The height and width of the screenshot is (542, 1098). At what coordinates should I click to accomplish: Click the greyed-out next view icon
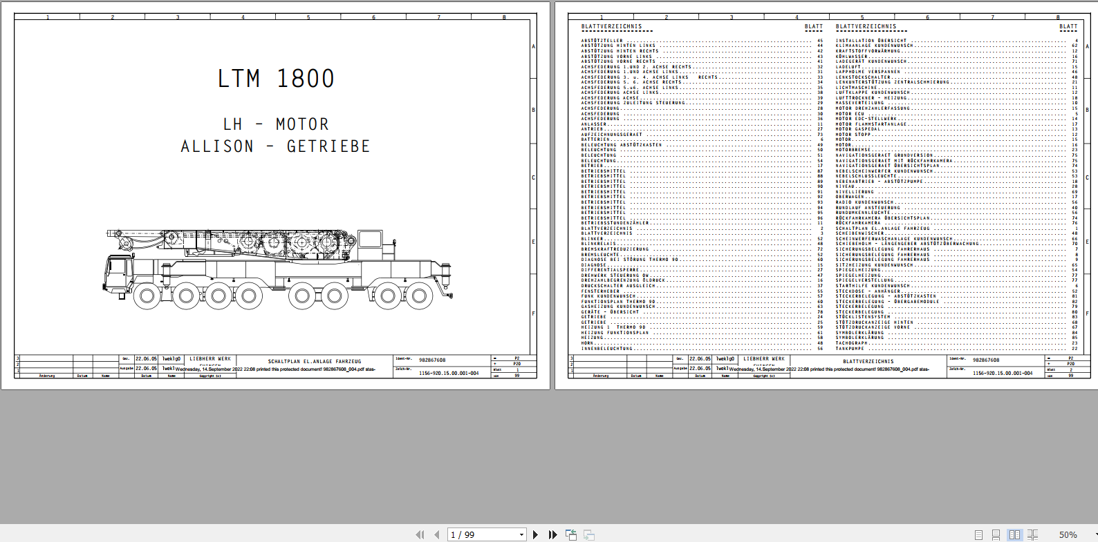(x=589, y=534)
